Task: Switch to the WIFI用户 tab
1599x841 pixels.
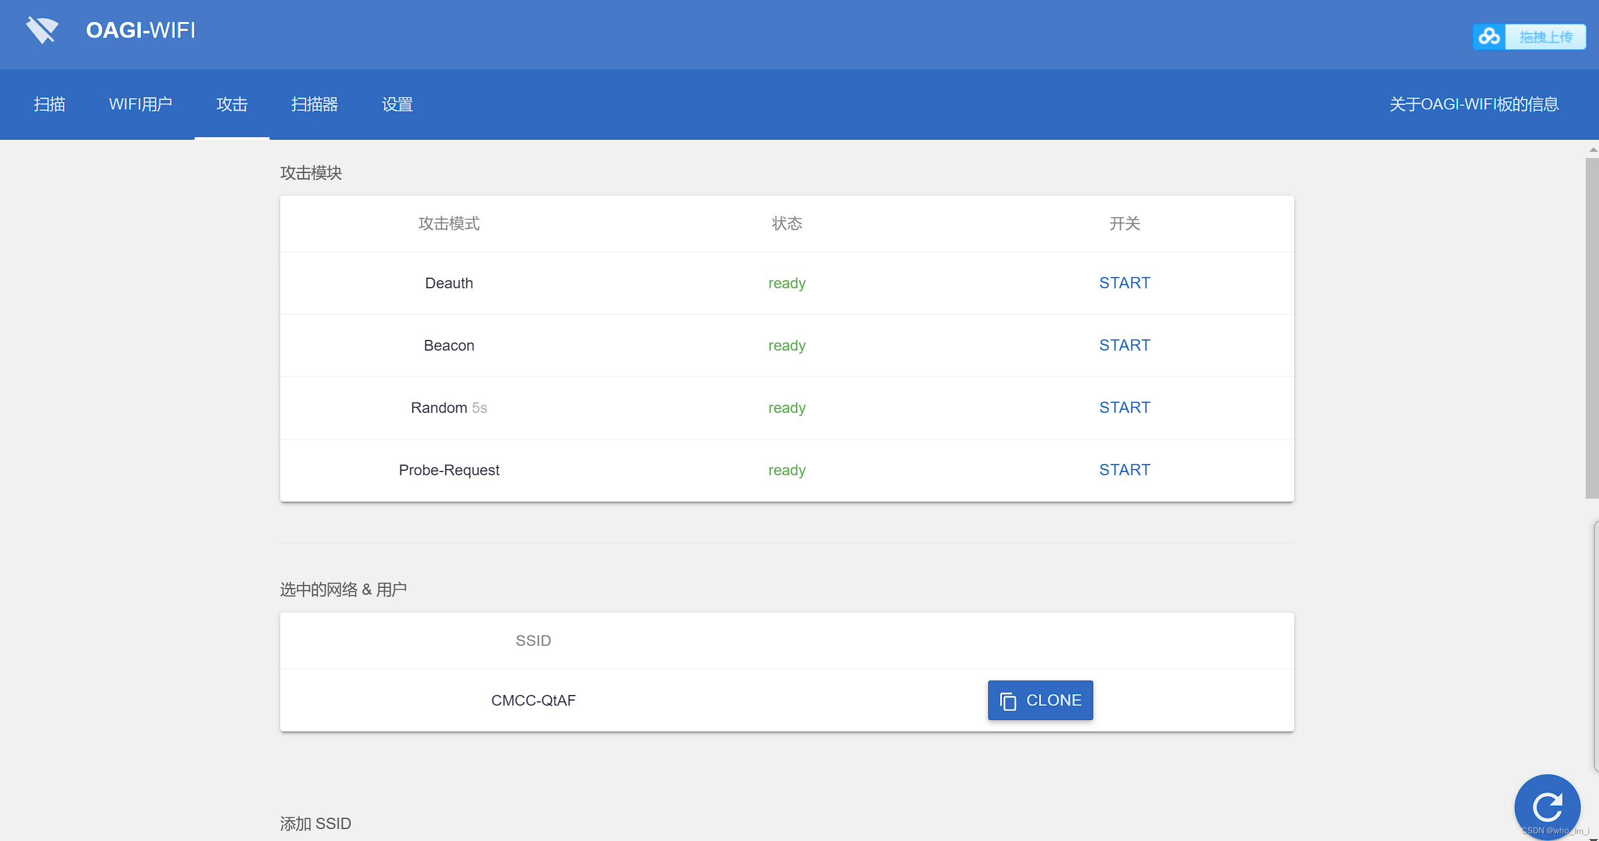Action: 140,104
